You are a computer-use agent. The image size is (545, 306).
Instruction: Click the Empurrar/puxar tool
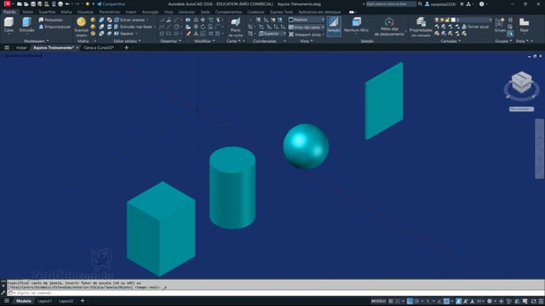[x=54, y=26]
